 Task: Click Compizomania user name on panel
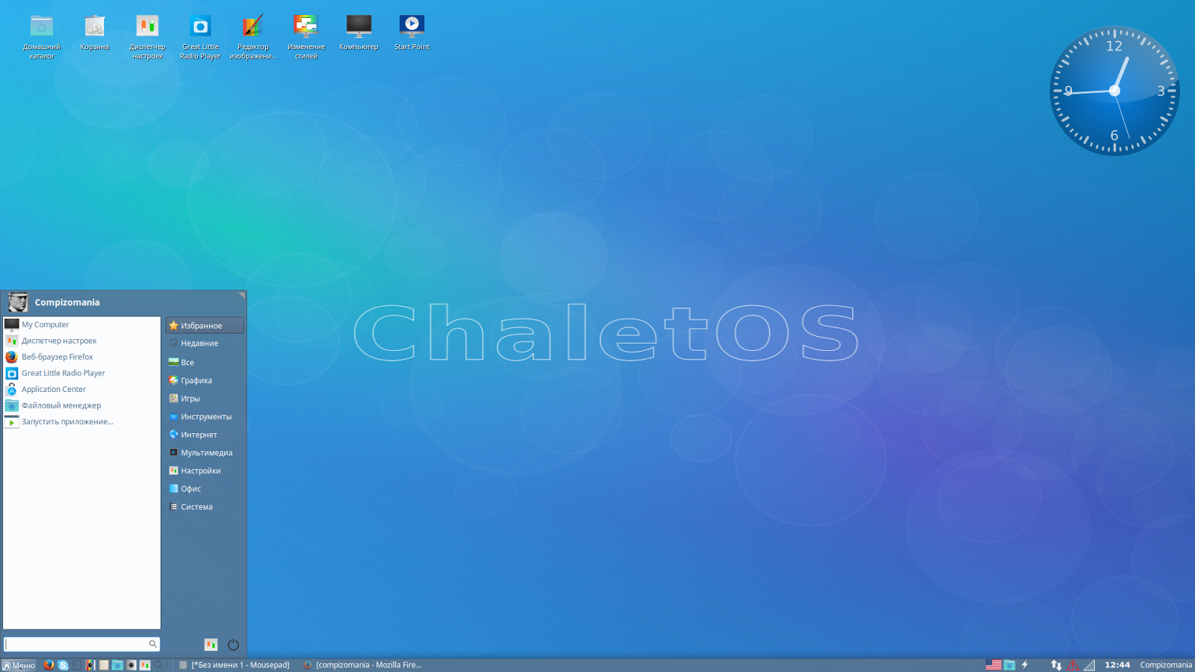[x=1166, y=665]
